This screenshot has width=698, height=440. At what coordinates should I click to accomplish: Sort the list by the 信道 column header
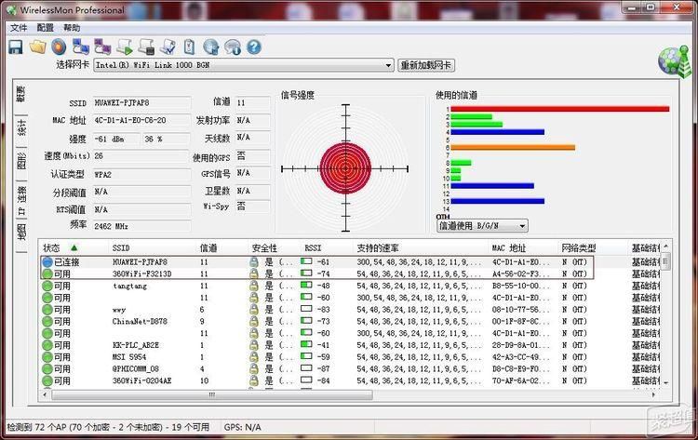(x=222, y=247)
